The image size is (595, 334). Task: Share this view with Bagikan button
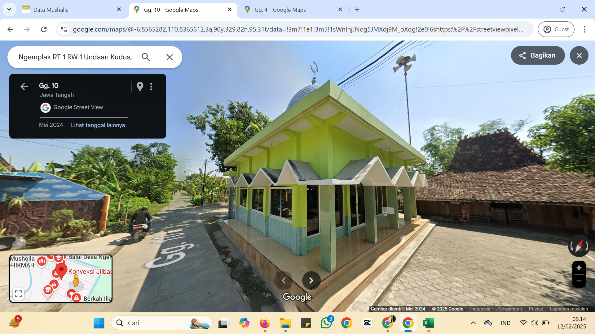pos(538,55)
